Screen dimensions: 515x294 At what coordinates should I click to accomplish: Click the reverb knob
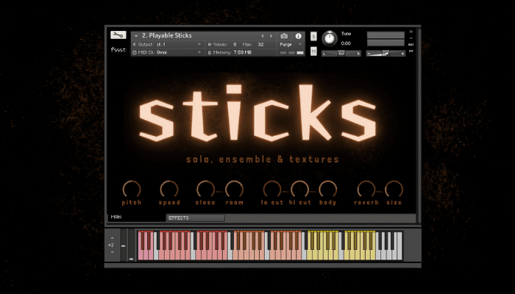tap(366, 189)
